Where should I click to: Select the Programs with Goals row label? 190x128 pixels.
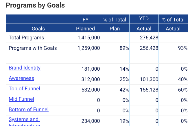click(x=33, y=48)
